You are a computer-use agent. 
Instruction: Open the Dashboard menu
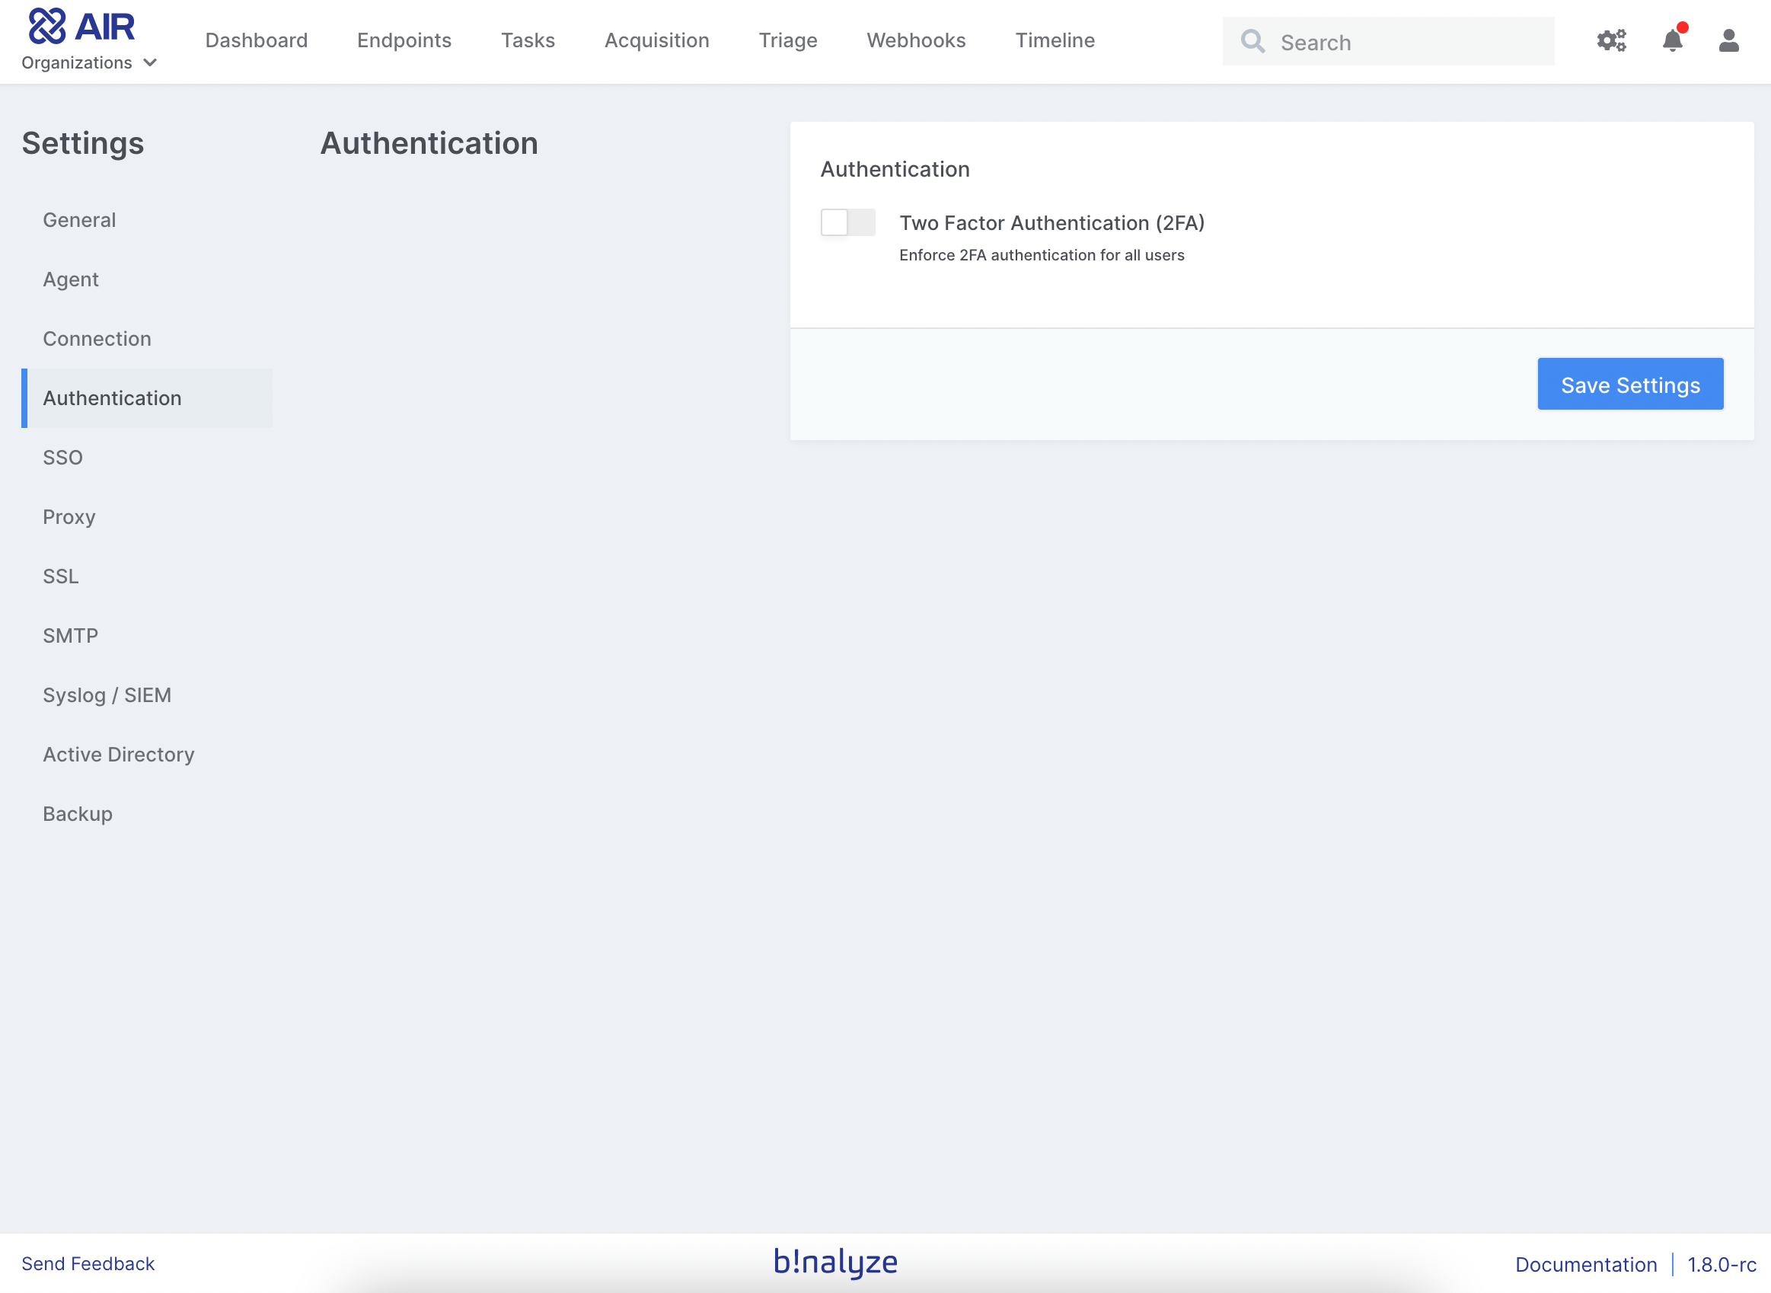pos(256,40)
